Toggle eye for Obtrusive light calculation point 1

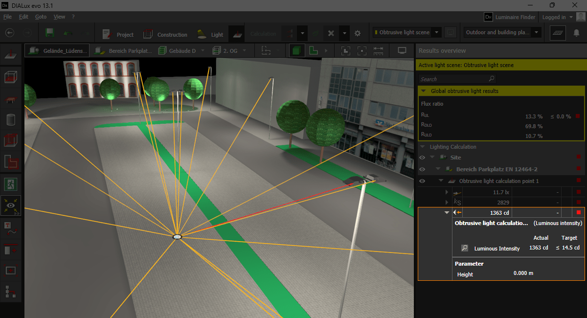coord(422,181)
